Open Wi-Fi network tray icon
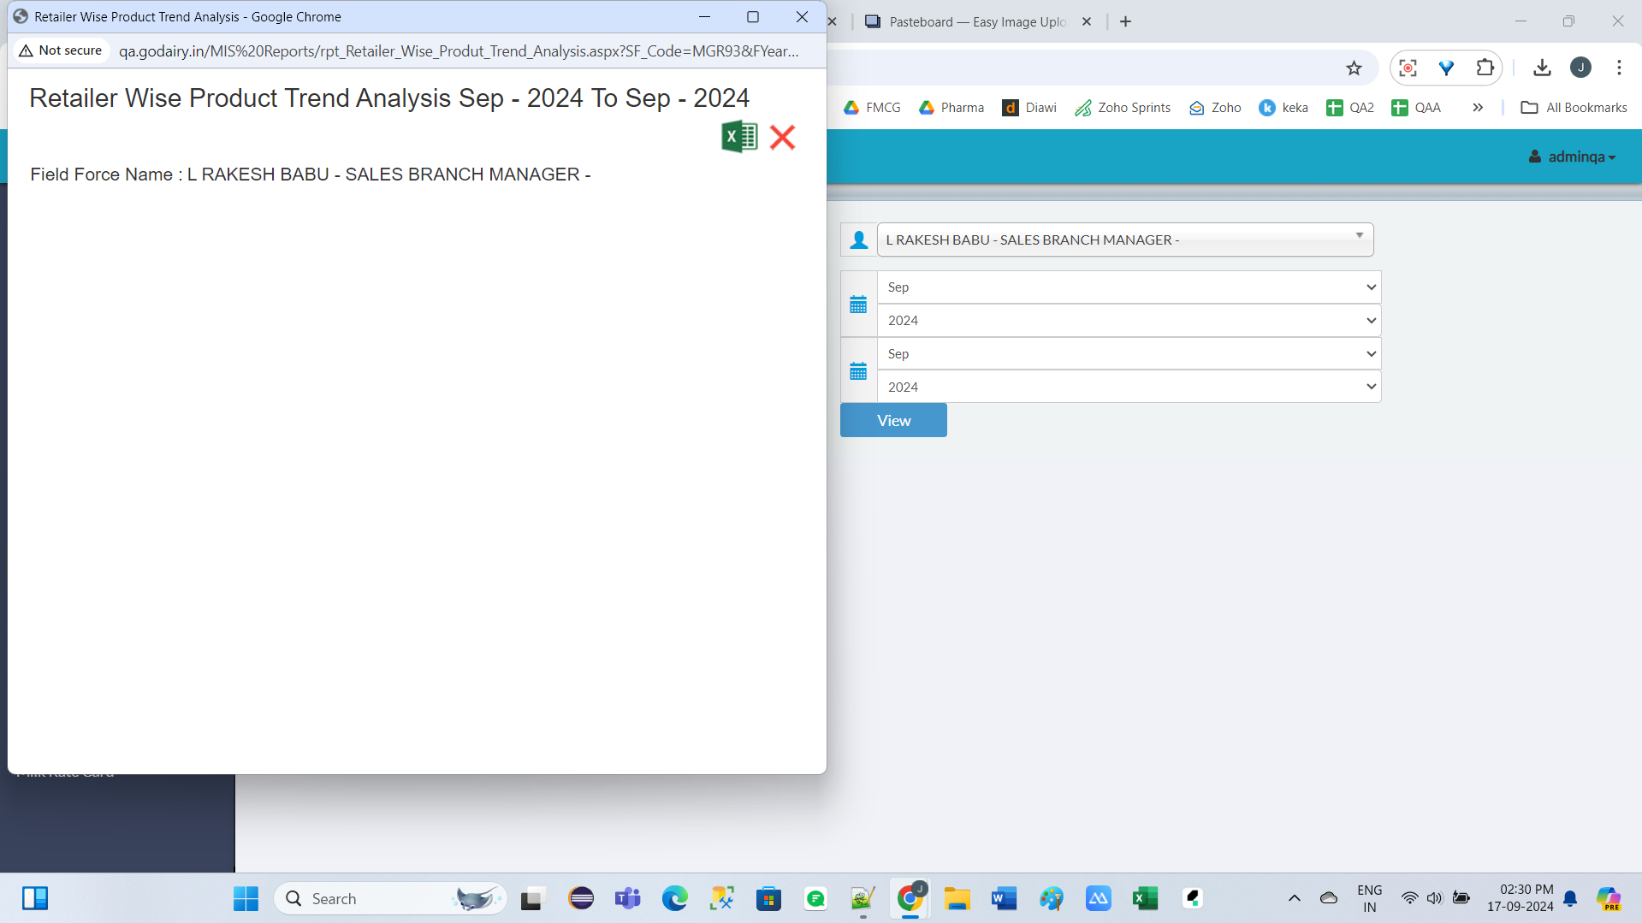The image size is (1642, 923). coord(1409,899)
